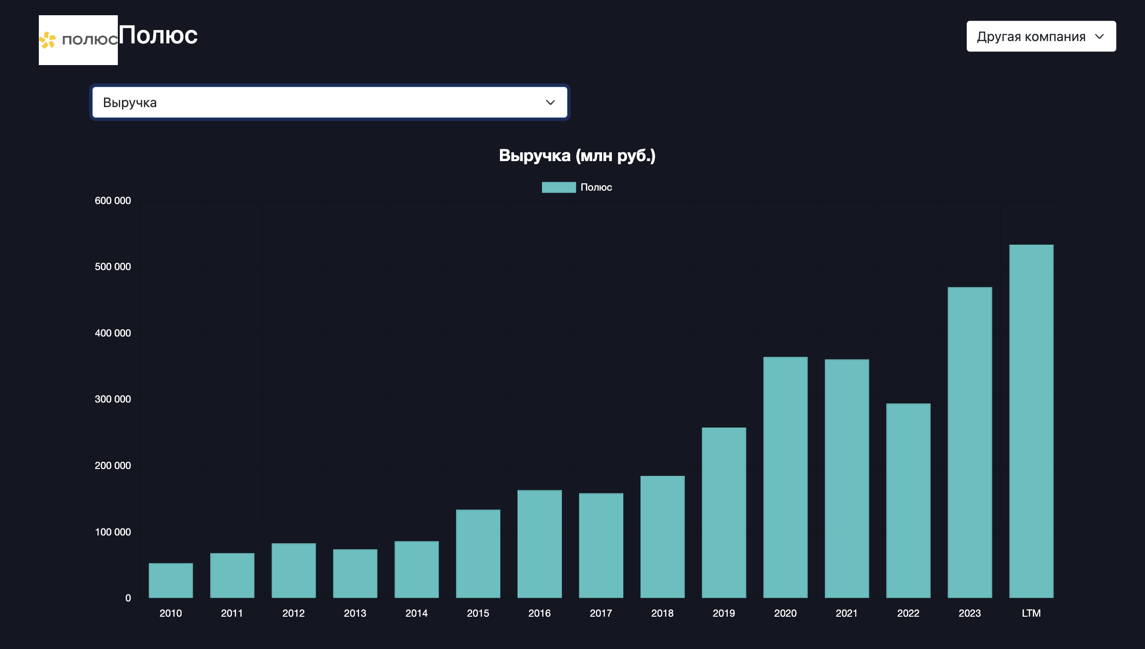Viewport: 1145px width, 649px height.
Task: Toggle the Полюс legend color swatch
Action: tap(559, 187)
